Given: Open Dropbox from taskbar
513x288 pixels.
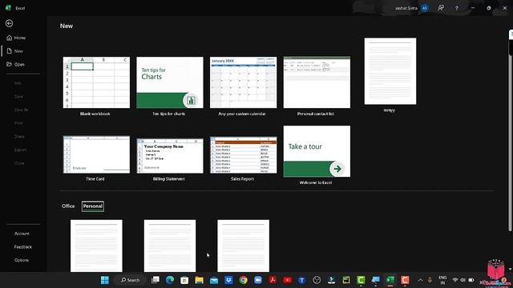Looking at the screenshot, I should [228, 280].
